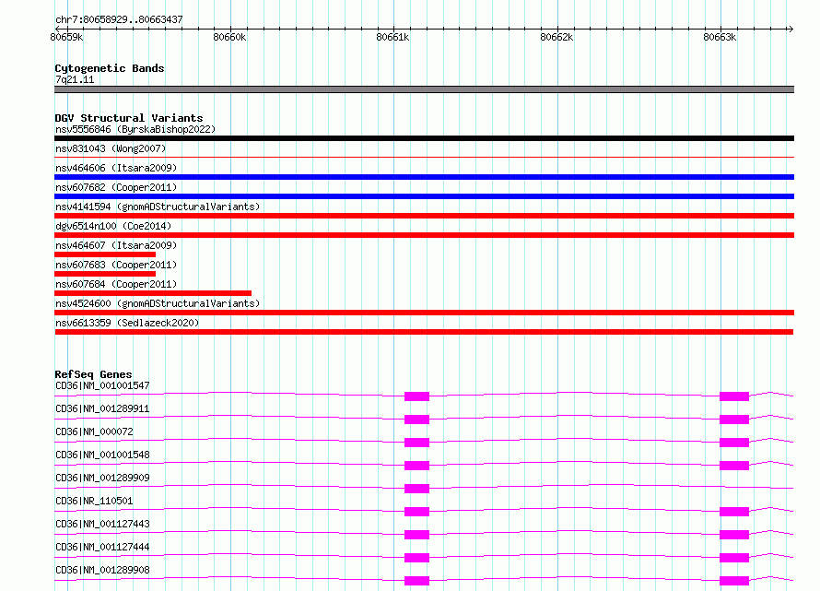Click the 7q21.11 band label

(x=75, y=79)
